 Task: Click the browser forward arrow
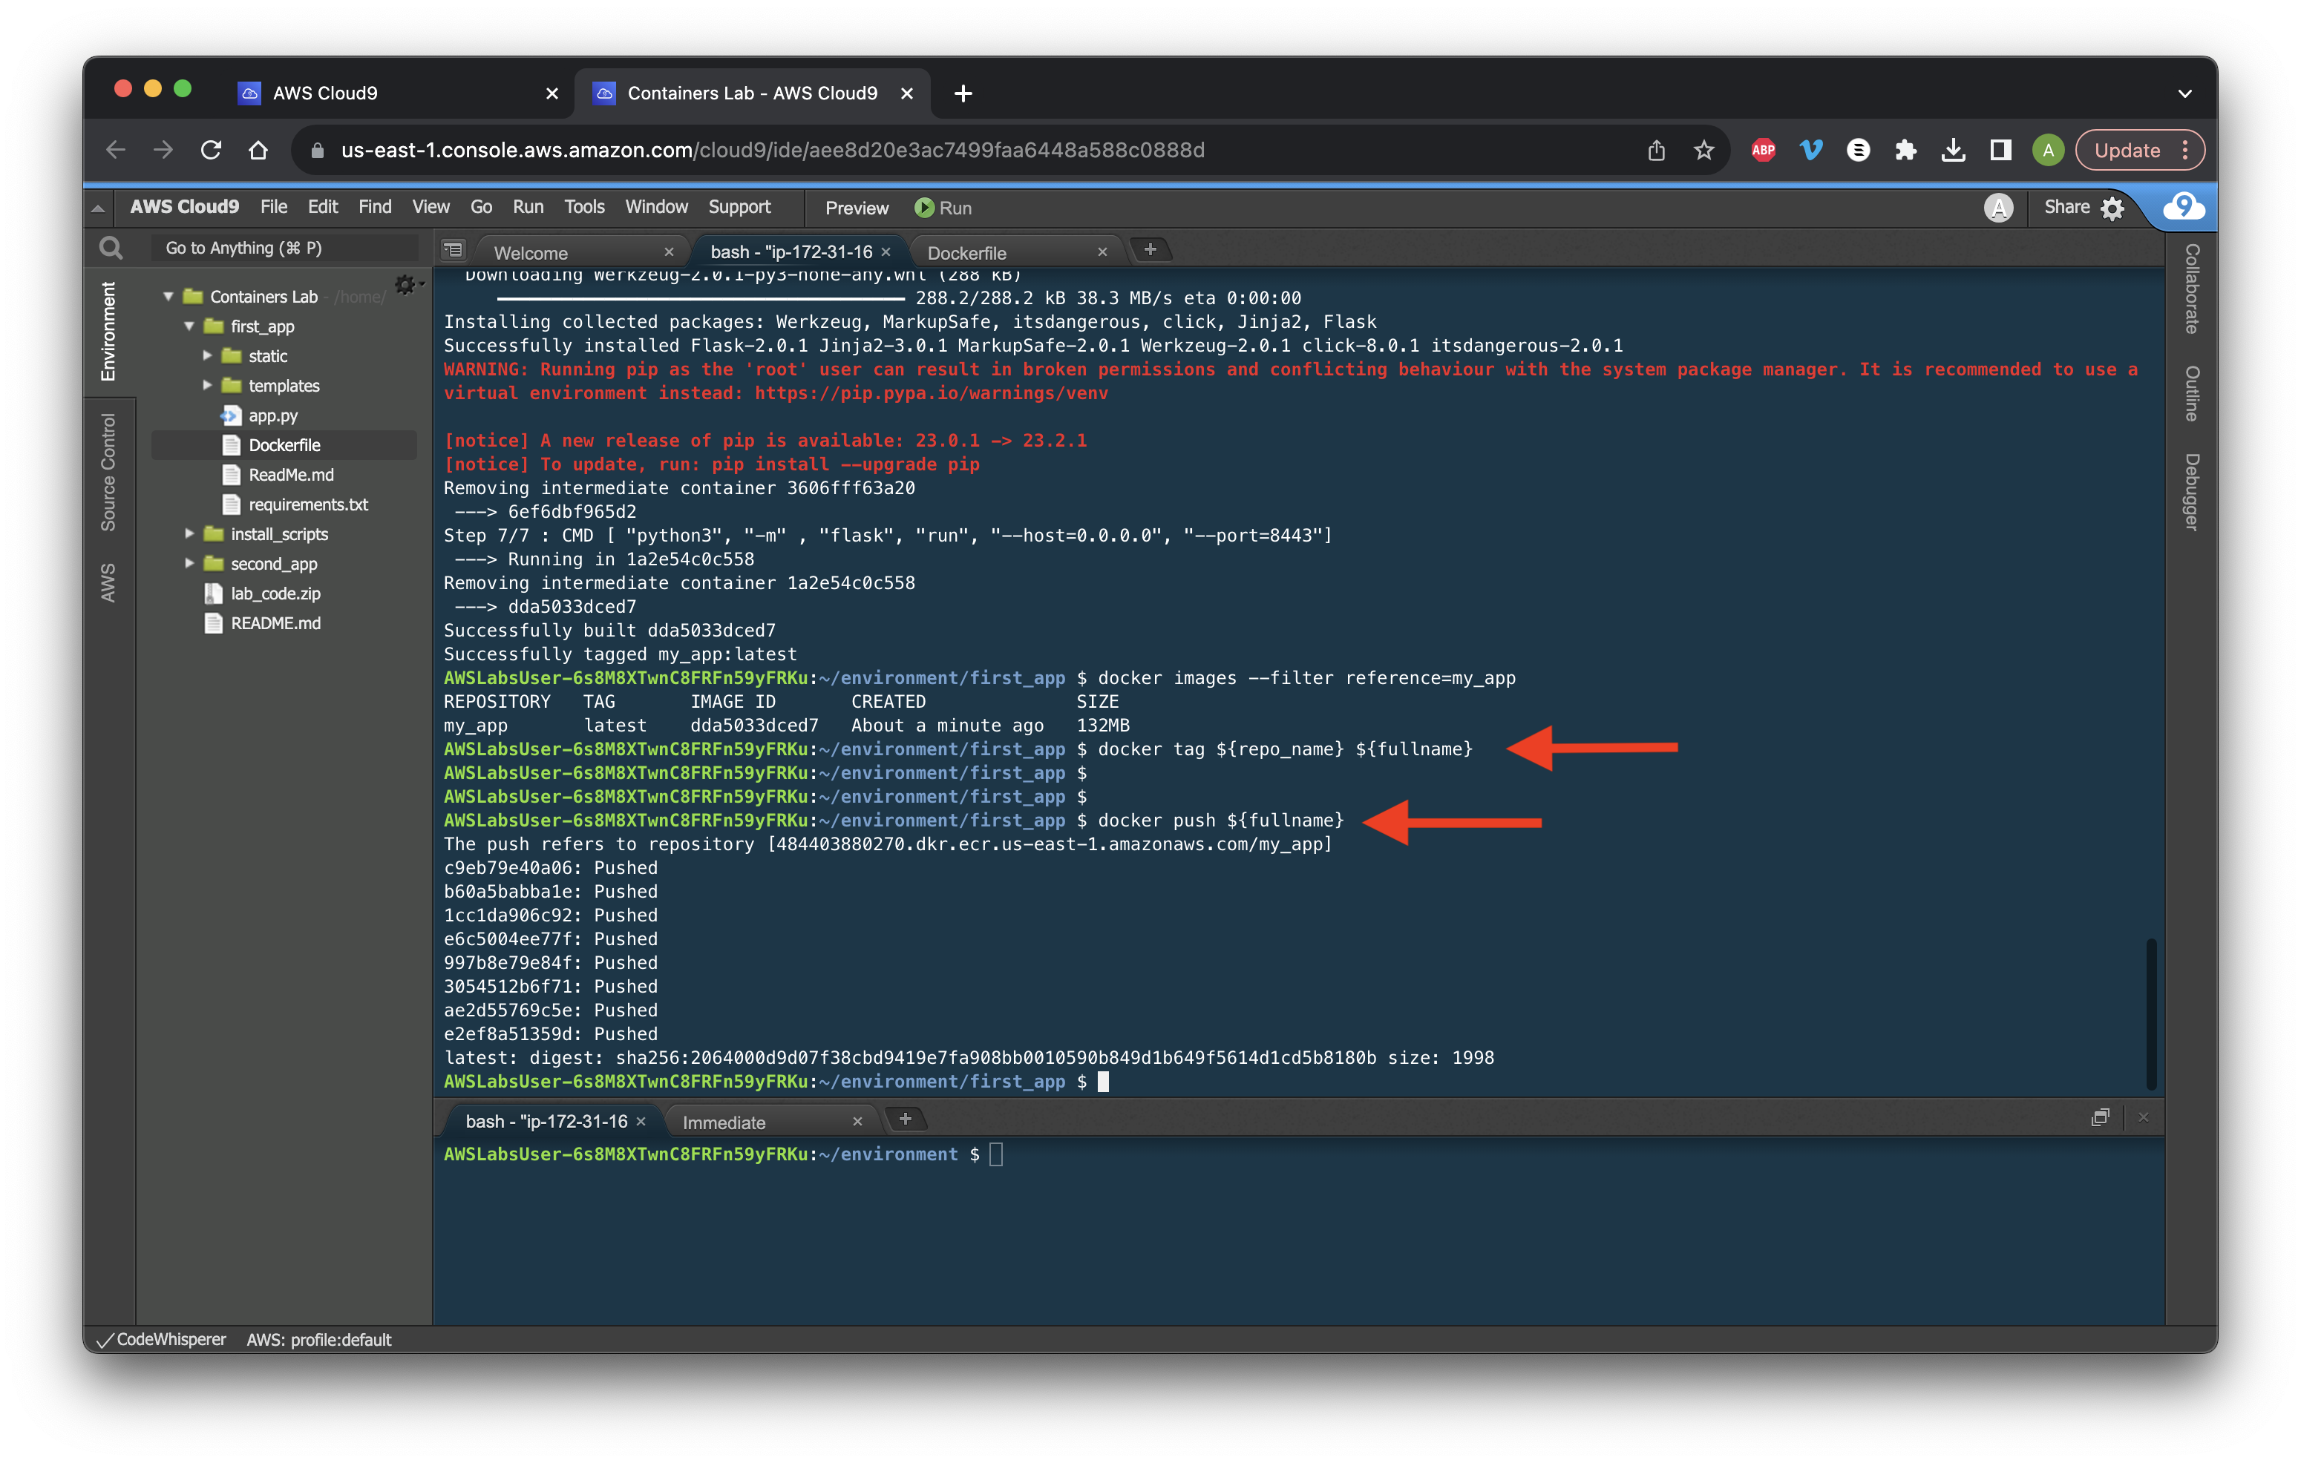coord(163,150)
